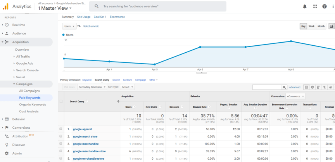Click the Google Analytics logo
This screenshot has height=162, width=335.
(x=5, y=7)
